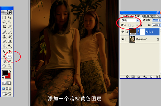
Task: Select the Brush tool
Action: [10, 32]
